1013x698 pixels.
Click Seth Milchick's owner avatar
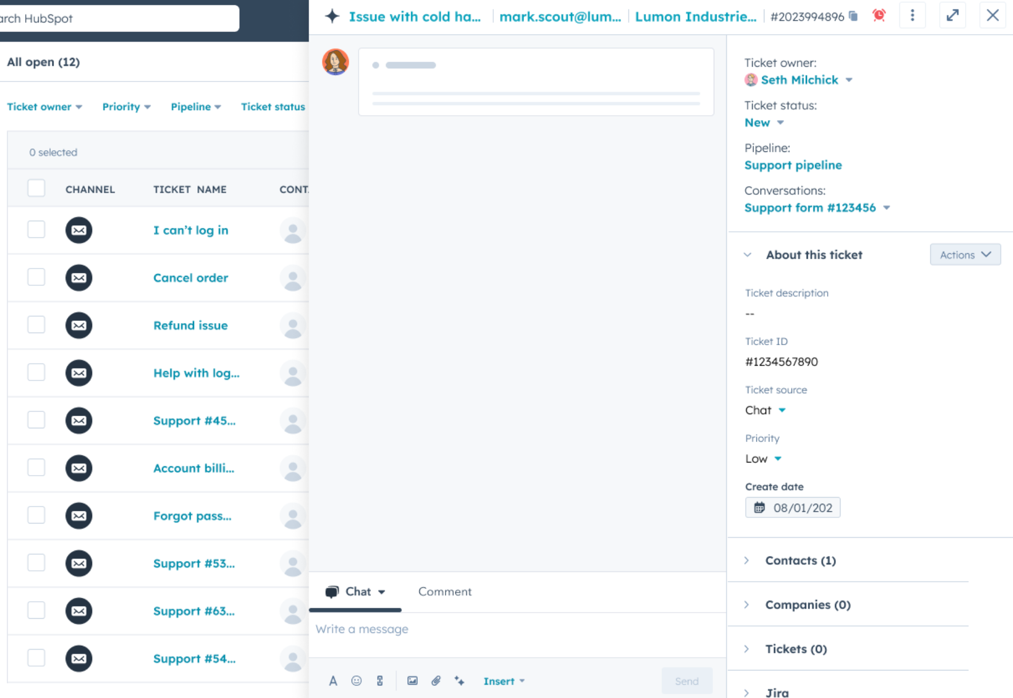pos(751,80)
